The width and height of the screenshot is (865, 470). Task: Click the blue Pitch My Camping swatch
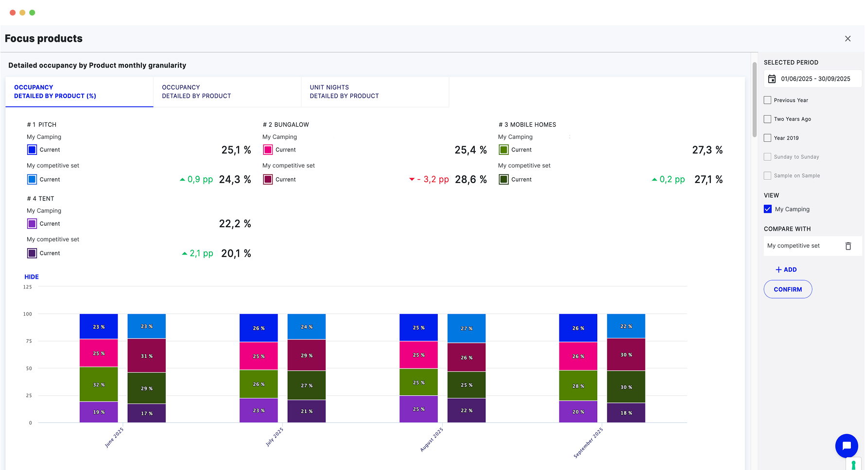coord(32,150)
